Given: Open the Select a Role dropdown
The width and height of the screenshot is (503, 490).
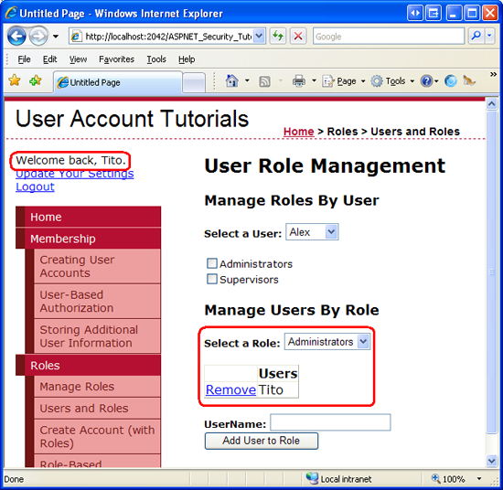Looking at the screenshot, I should [327, 342].
